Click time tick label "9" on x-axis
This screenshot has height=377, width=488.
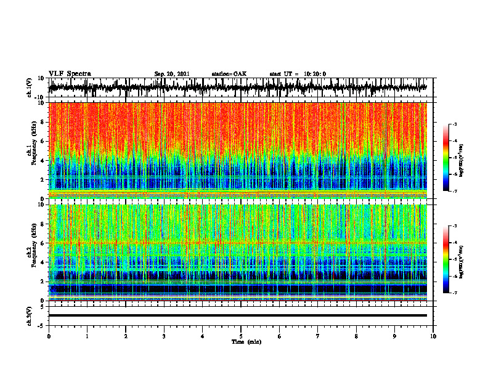[394, 336]
